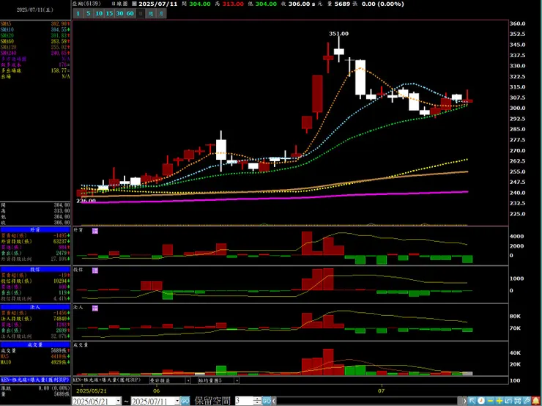Select the line drawing tool icon
Screen dimensions: 542x406
click(527, 401)
